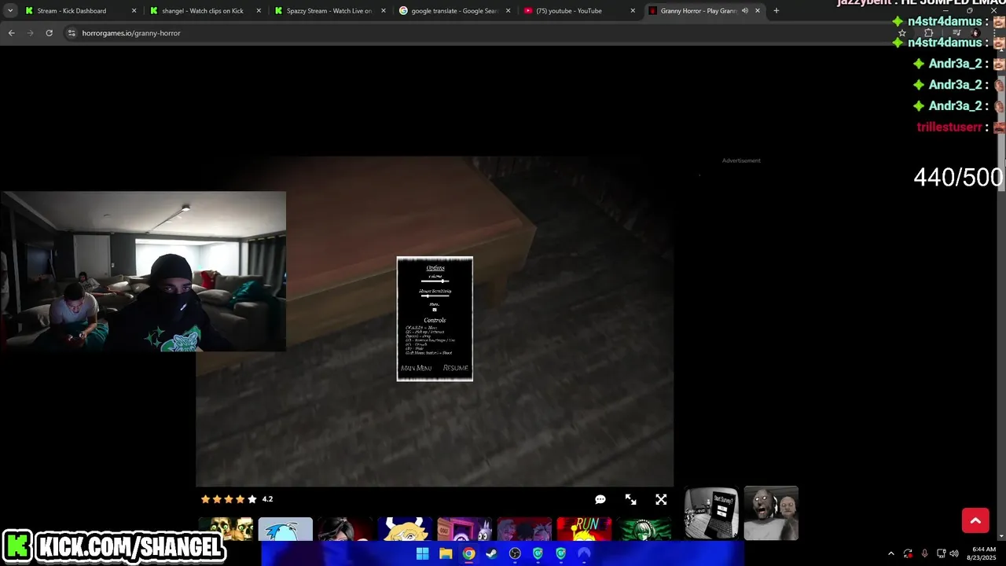Close the (75) youtube tab

click(633, 11)
